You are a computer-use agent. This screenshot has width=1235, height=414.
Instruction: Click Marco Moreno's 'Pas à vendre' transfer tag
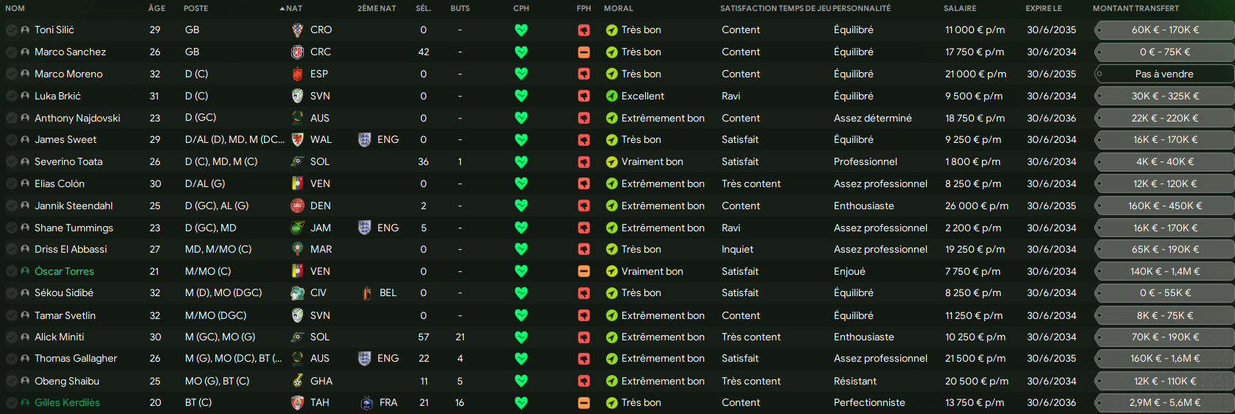pyautogui.click(x=1164, y=74)
